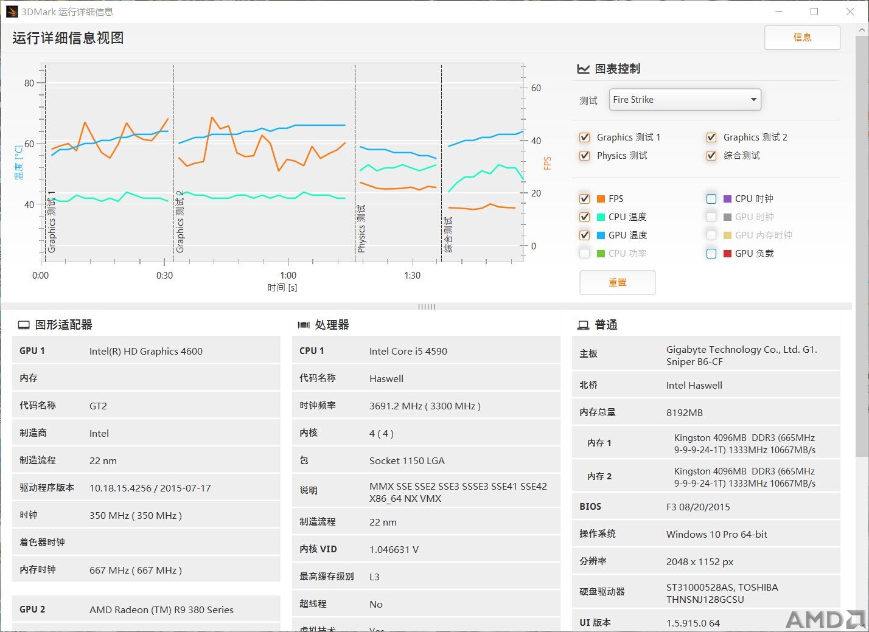Click the 重置 reset button
This screenshot has width=869, height=632.
(x=617, y=283)
